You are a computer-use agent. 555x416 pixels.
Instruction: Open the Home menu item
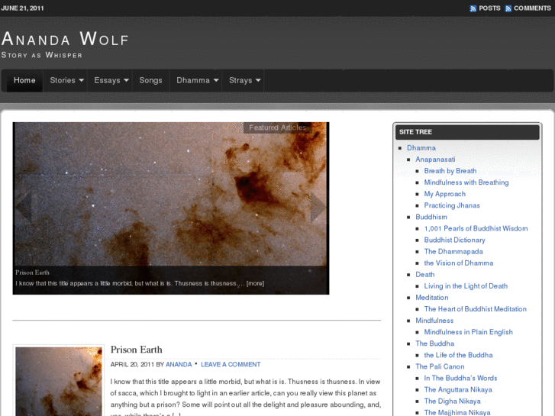24,80
